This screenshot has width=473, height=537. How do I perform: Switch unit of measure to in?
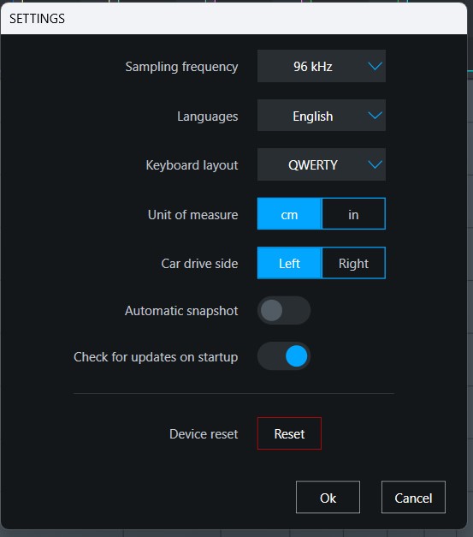pos(353,214)
